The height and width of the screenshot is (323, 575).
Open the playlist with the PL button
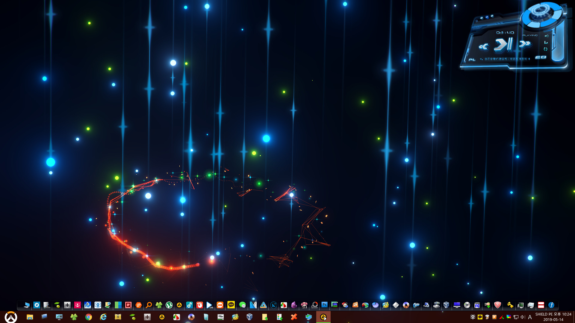point(472,60)
